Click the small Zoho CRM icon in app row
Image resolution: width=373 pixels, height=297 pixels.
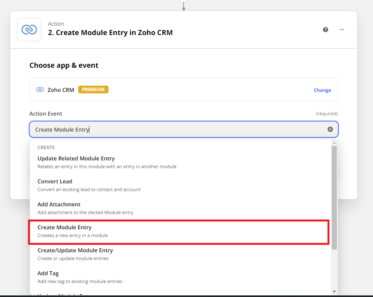(40, 90)
